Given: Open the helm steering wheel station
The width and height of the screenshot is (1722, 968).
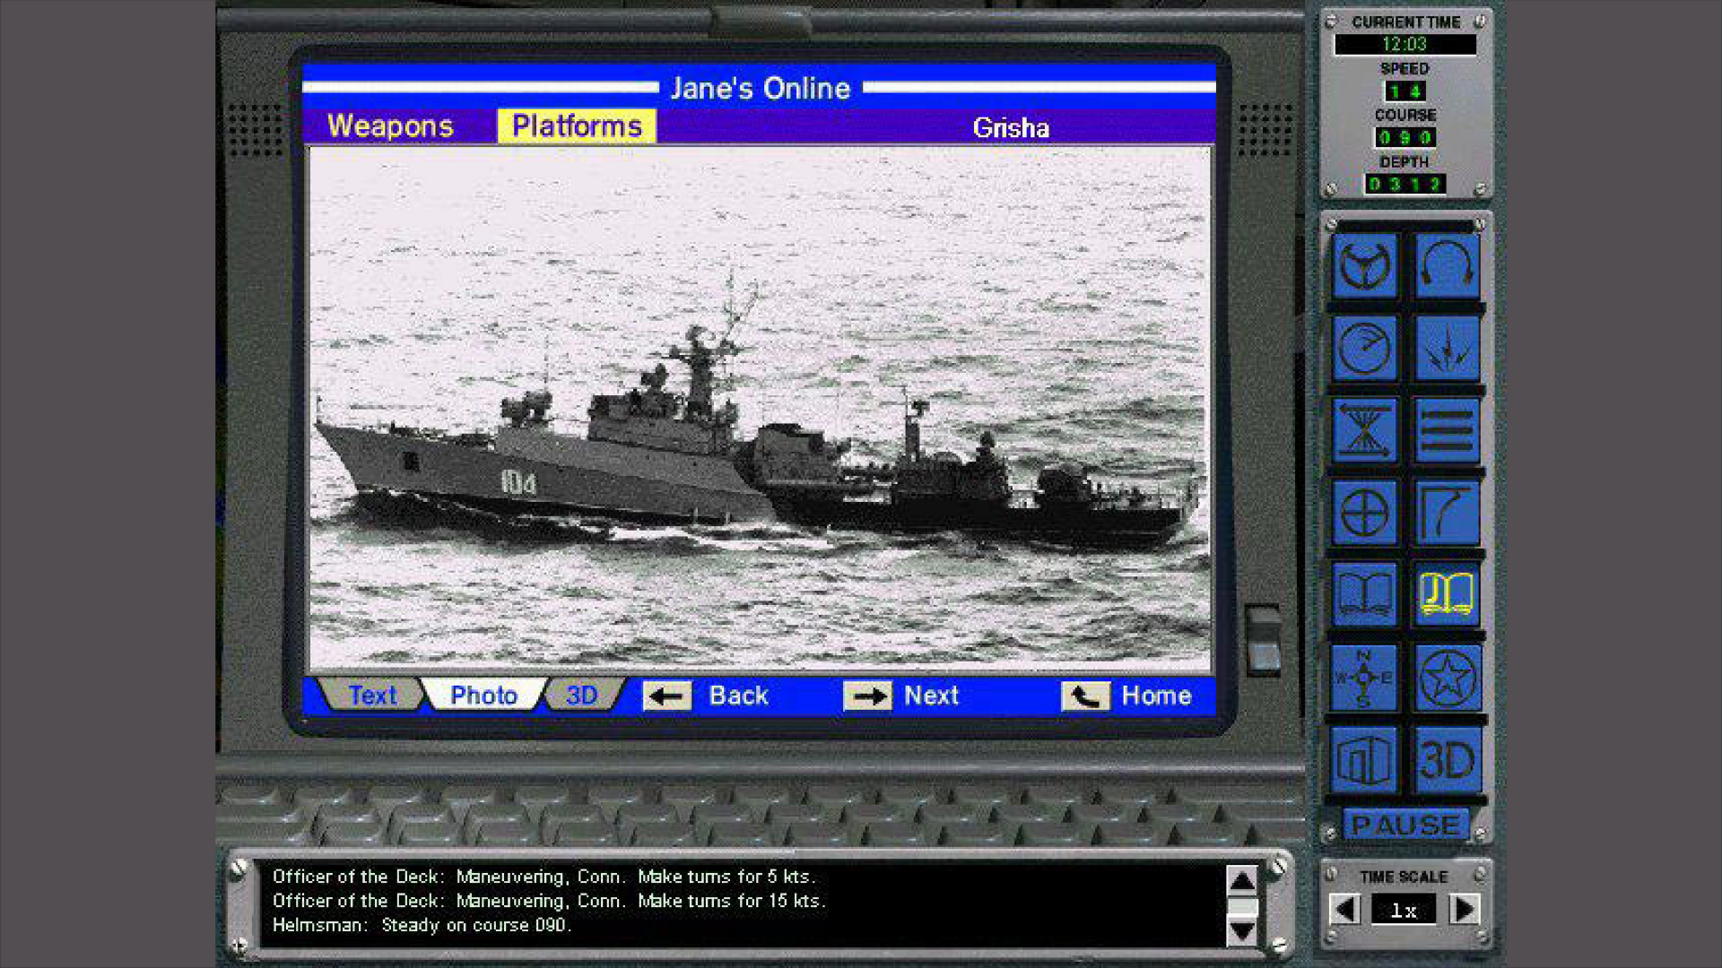Looking at the screenshot, I should [1364, 266].
